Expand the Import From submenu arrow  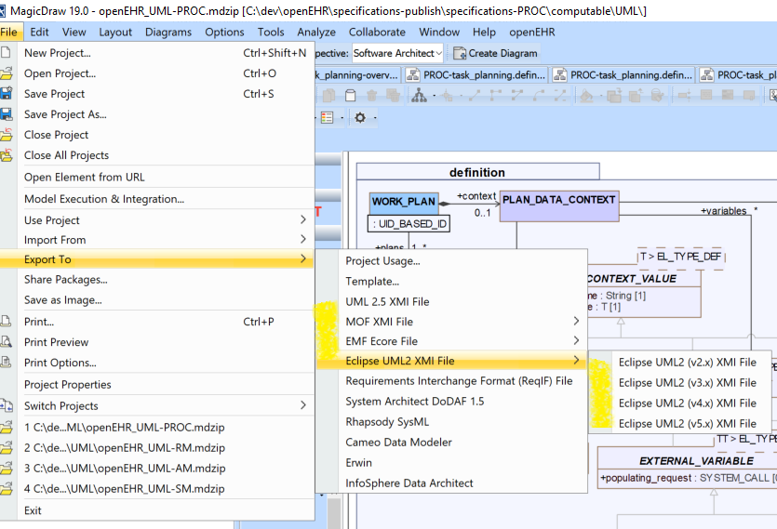pos(303,239)
